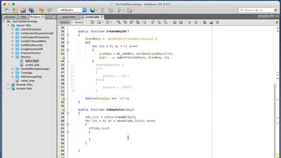Close the scripts.php tab
The width and height of the screenshot is (281, 158).
point(102,17)
